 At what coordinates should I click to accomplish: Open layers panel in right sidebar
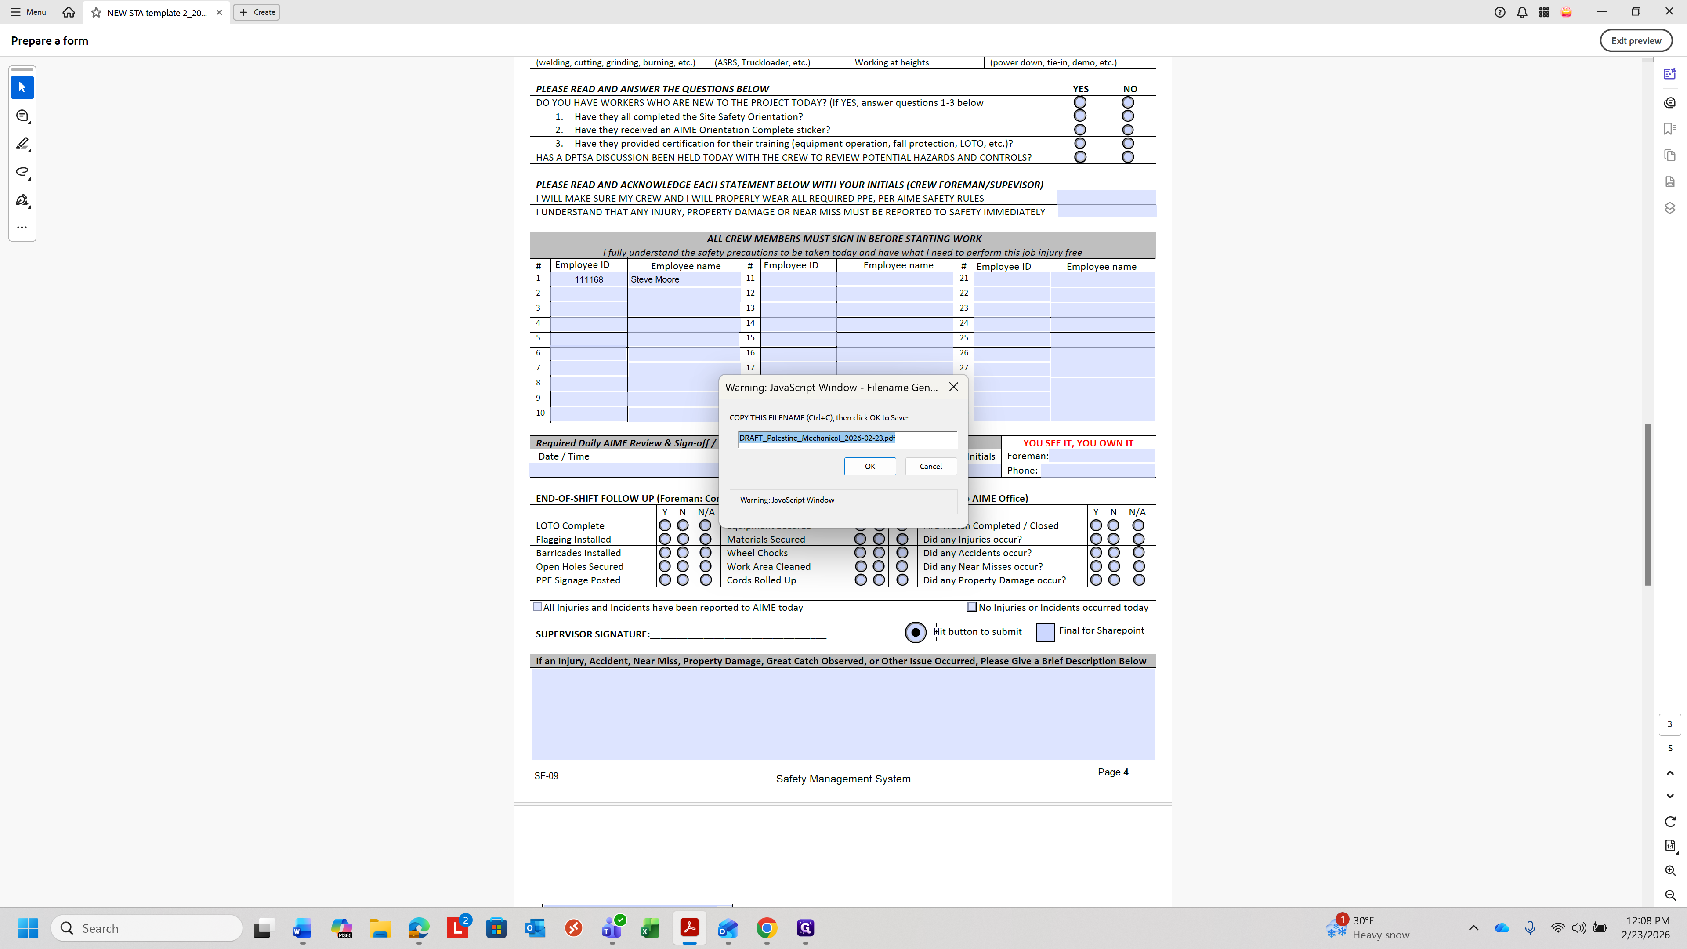click(x=1669, y=208)
